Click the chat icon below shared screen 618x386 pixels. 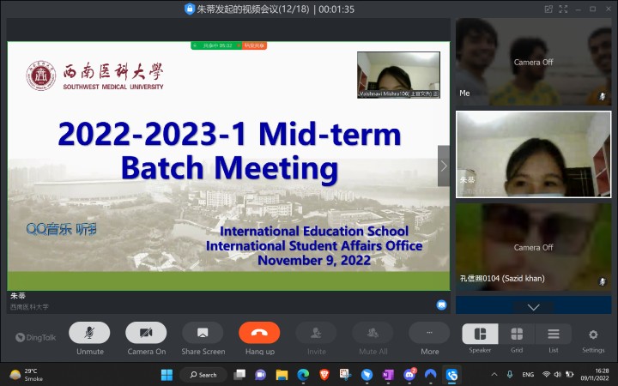tap(441, 304)
